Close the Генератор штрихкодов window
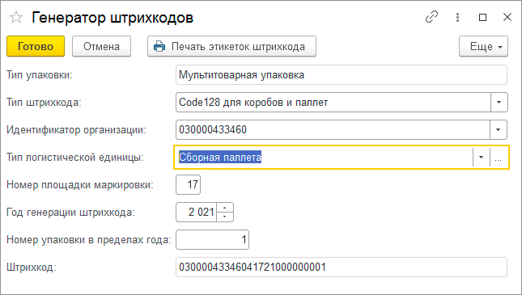This screenshot has width=522, height=295. pyautogui.click(x=507, y=17)
